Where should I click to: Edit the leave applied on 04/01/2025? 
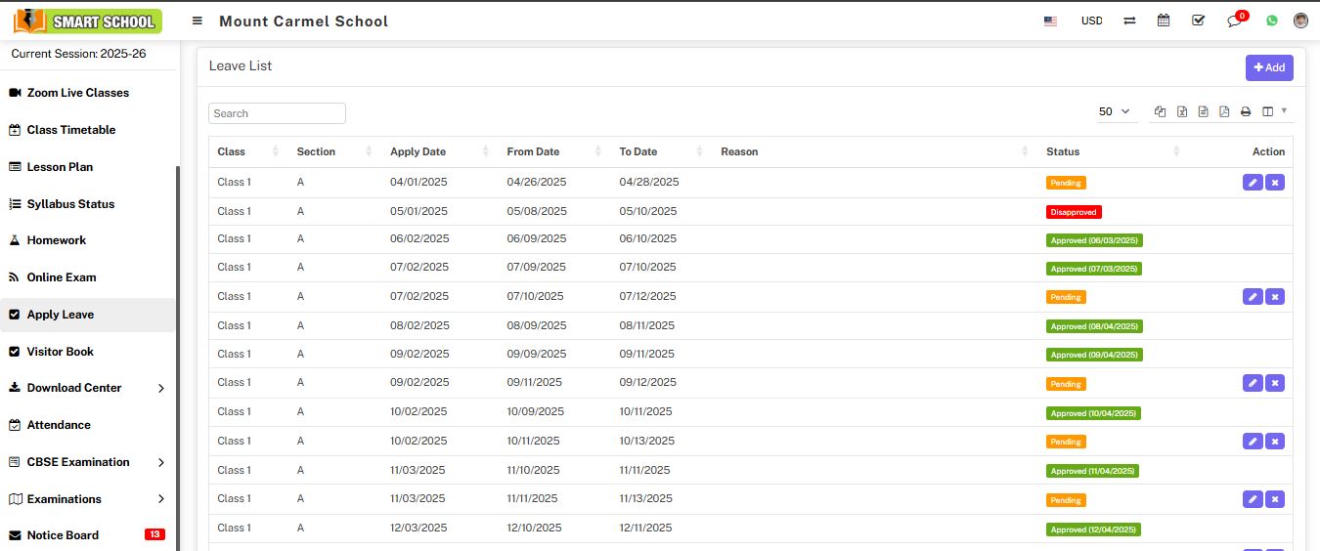[1253, 183]
